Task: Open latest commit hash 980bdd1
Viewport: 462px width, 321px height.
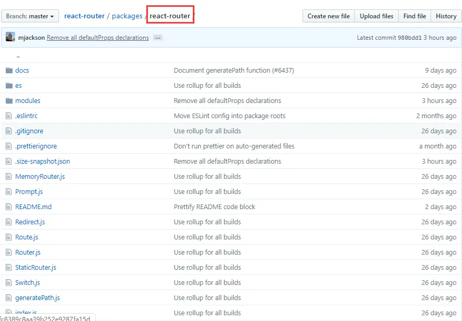Action: click(410, 38)
